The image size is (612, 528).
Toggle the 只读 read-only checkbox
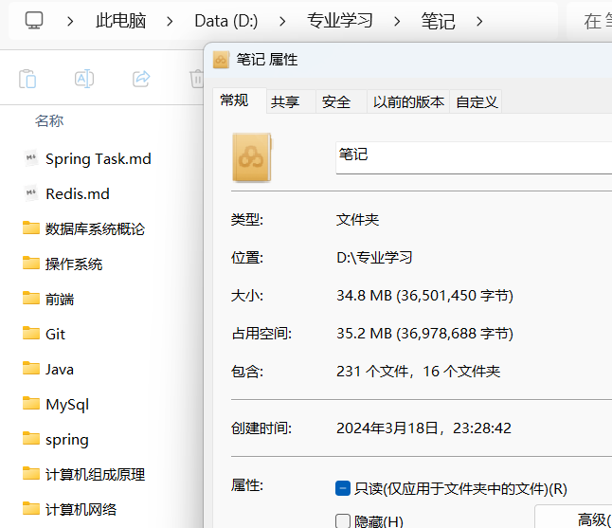(x=343, y=488)
